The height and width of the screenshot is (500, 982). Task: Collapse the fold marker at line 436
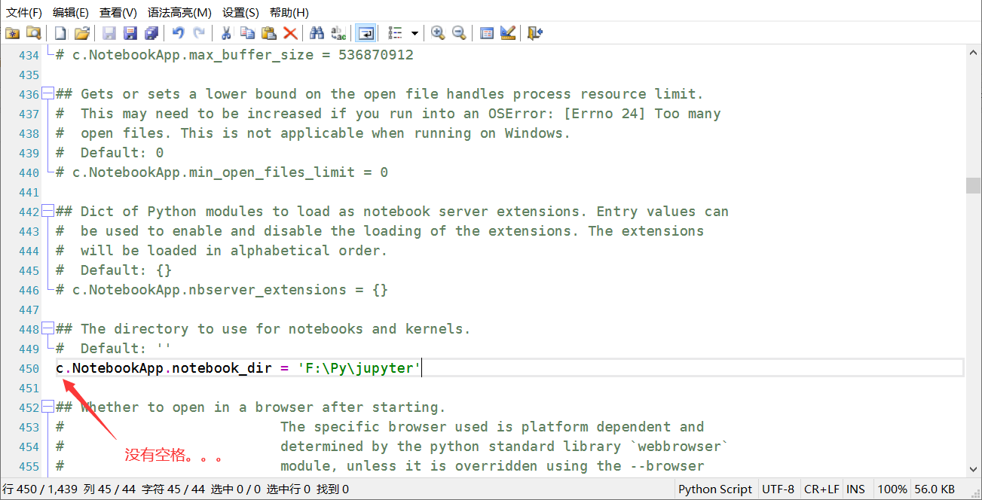(47, 94)
